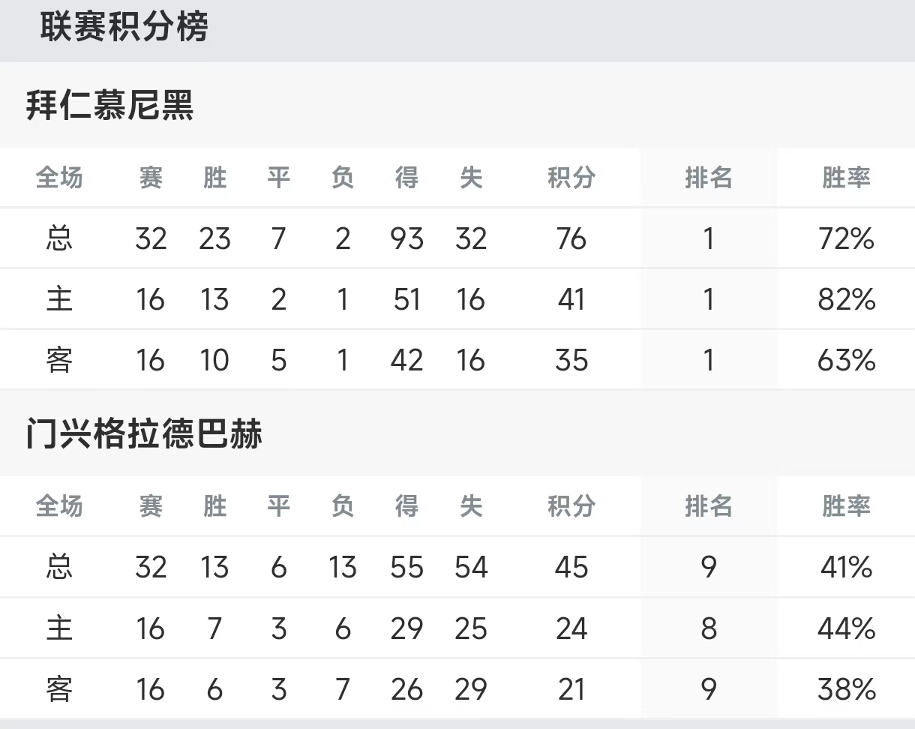The height and width of the screenshot is (729, 915).
Task: Select 门兴格拉德巴赫 away win rate 38%
Action: 846,689
